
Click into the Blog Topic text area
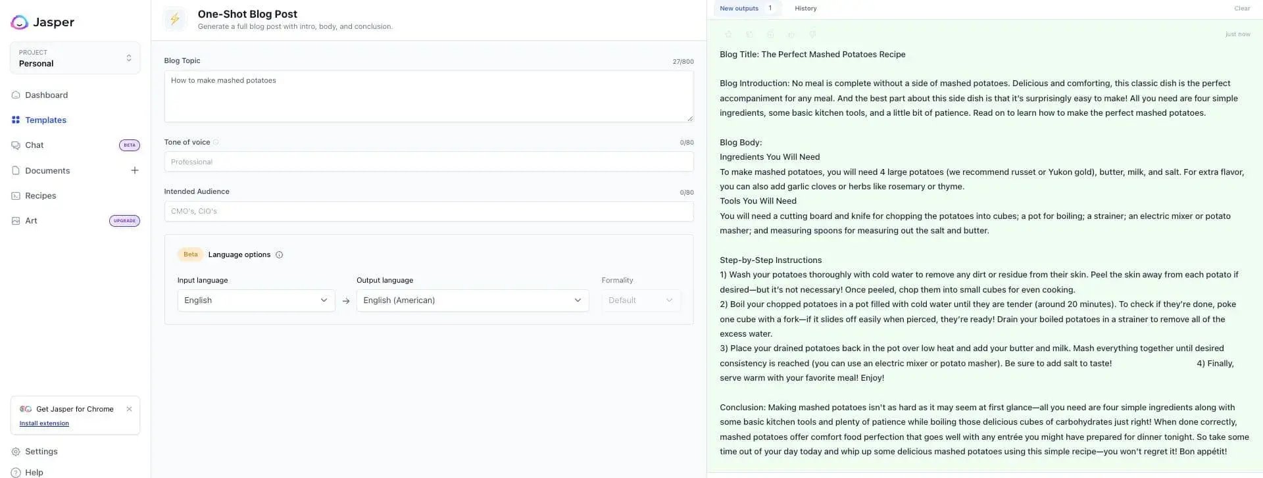click(429, 96)
